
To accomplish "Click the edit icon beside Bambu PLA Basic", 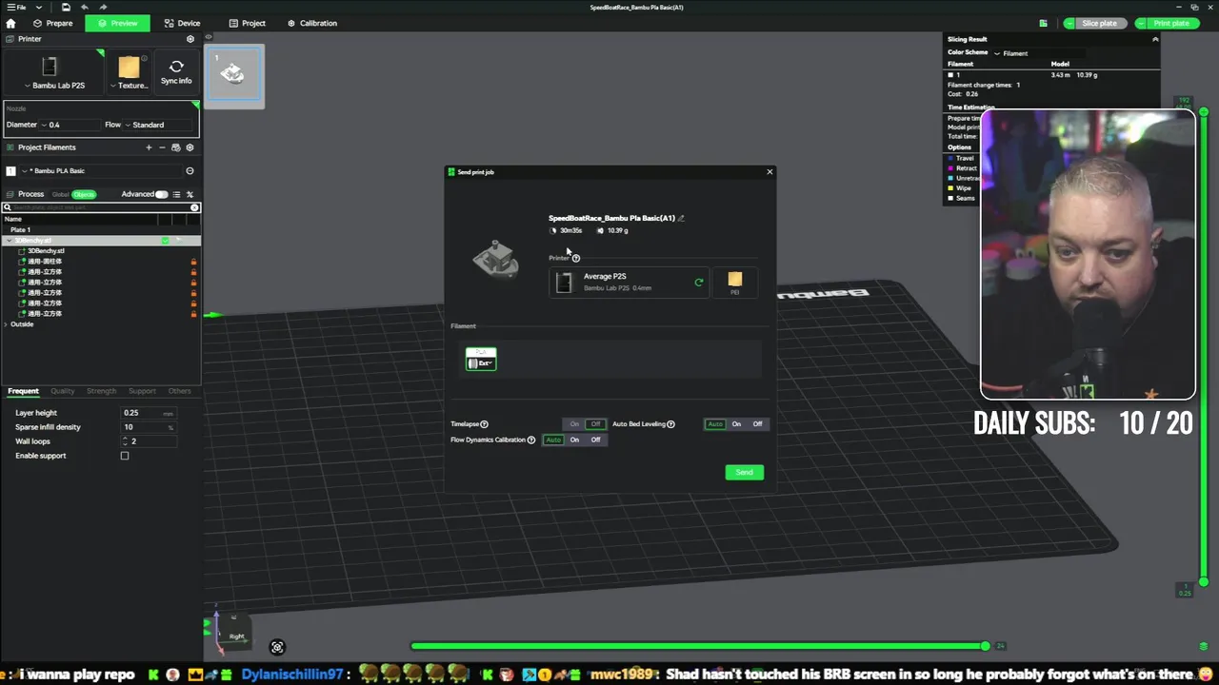I will [190, 171].
